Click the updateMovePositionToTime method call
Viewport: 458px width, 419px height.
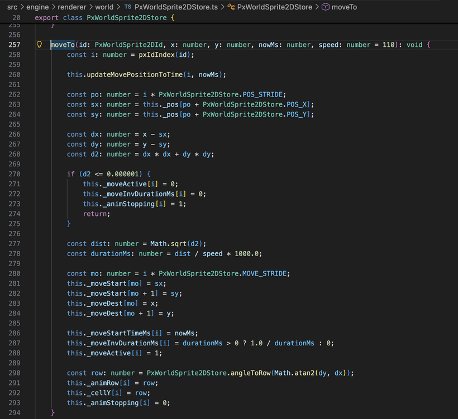click(132, 75)
